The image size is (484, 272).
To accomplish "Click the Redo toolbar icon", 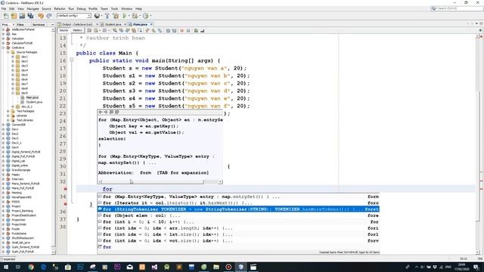I will [x=48, y=16].
